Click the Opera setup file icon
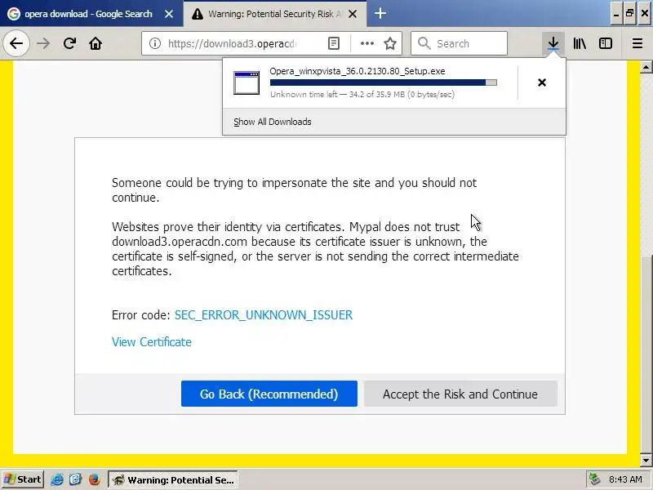Screen dimensions: 653x490 [x=247, y=82]
